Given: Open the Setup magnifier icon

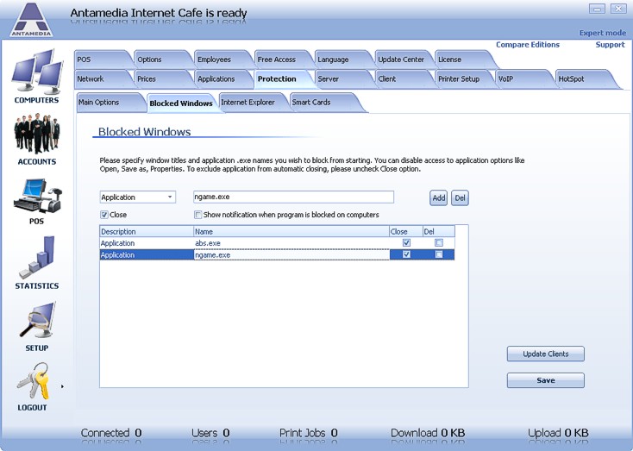Looking at the screenshot, I should (38, 320).
